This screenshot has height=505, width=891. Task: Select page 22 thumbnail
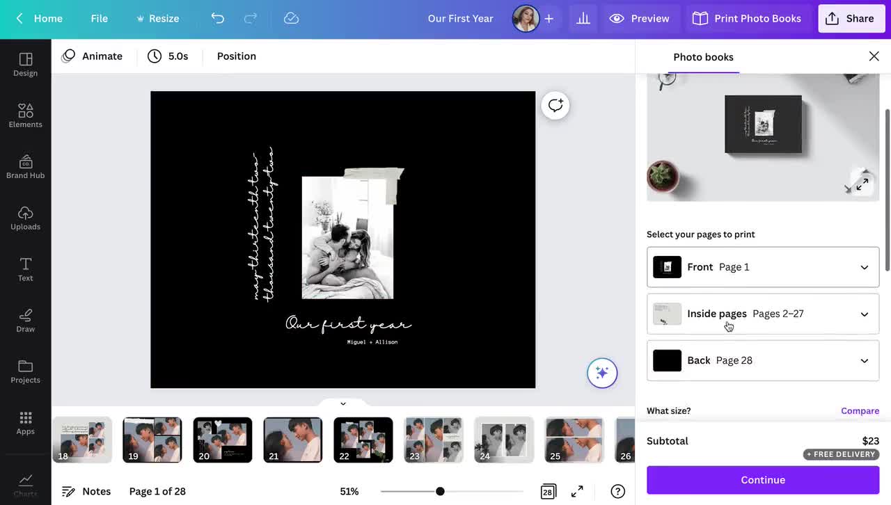click(x=363, y=439)
